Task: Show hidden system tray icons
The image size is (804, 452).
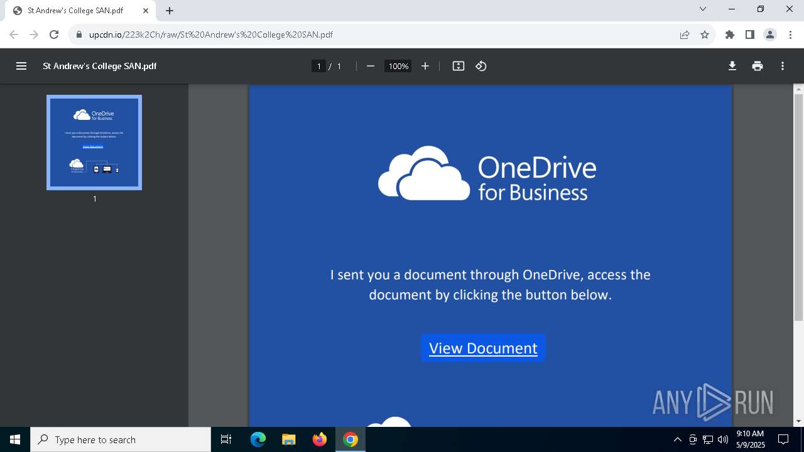Action: click(x=677, y=439)
